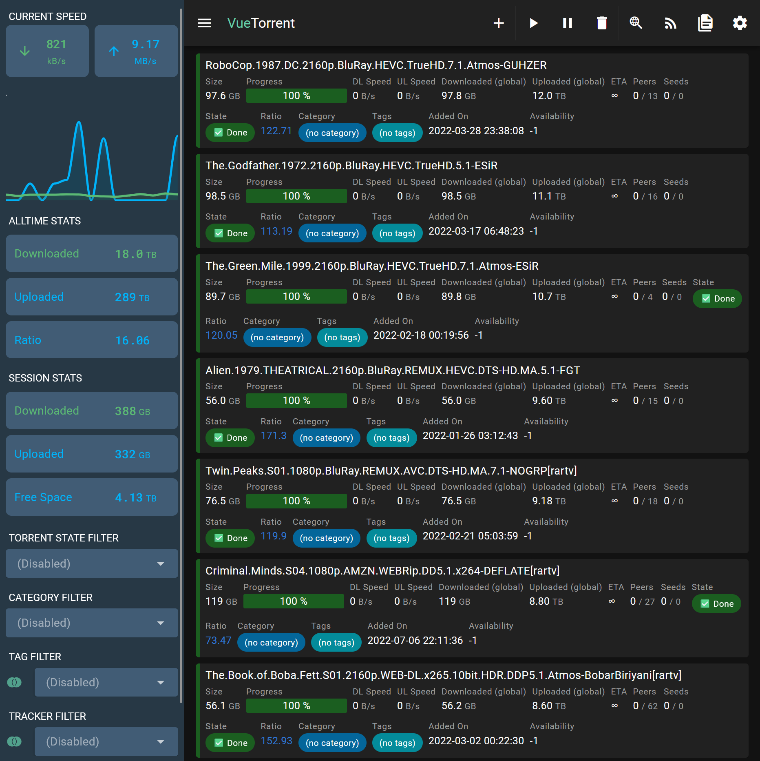Open the hamburger navigation menu
The width and height of the screenshot is (760, 761).
pyautogui.click(x=204, y=23)
